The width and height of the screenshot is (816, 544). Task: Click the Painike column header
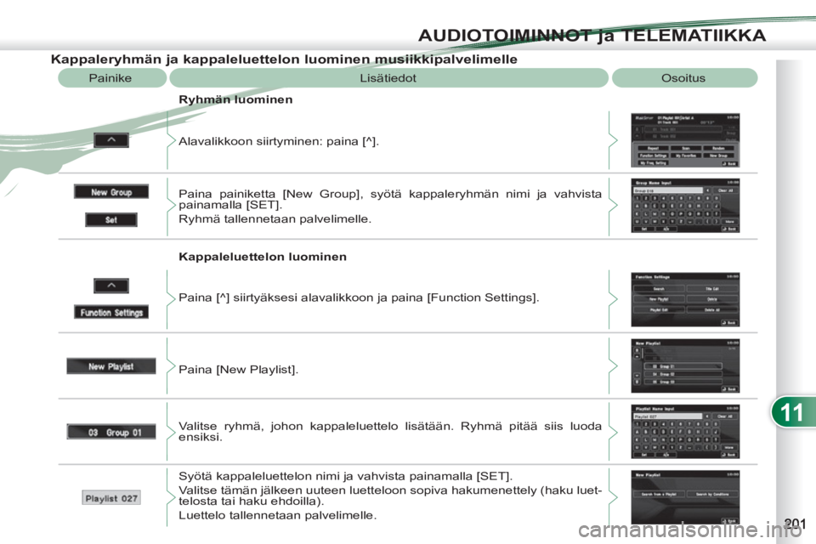coord(112,78)
